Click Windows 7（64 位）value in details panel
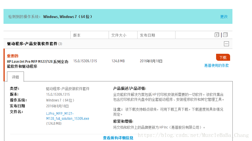The height and width of the screenshot is (141, 252). point(60,100)
